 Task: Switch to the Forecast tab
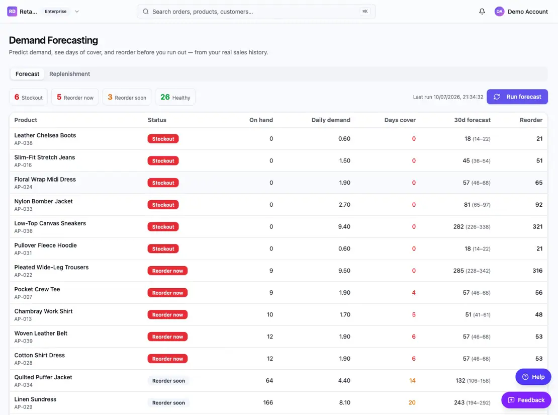pyautogui.click(x=28, y=74)
